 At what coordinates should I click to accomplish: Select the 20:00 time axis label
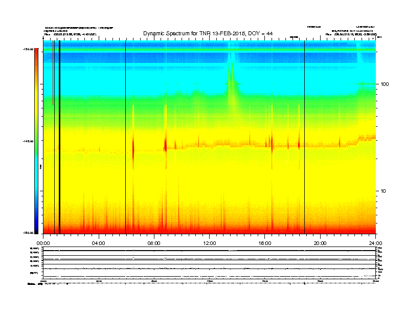(320, 243)
